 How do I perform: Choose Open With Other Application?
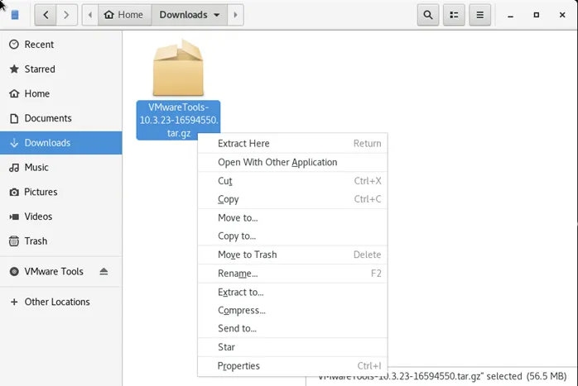pos(292,162)
